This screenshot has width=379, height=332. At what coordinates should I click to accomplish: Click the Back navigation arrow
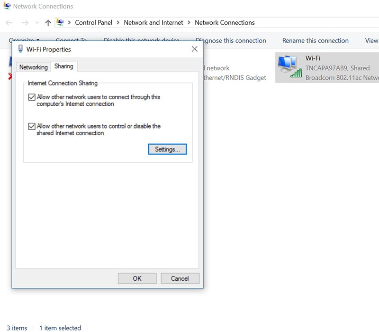click(x=9, y=23)
